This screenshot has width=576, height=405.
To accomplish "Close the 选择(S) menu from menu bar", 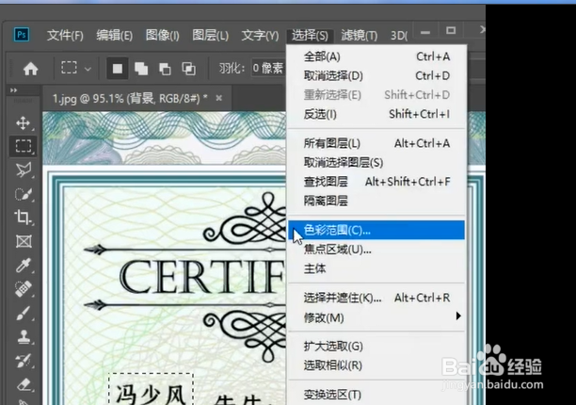I will point(310,36).
